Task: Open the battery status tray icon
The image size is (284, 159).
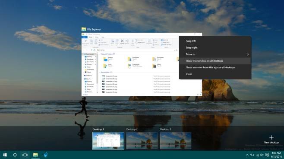Action: point(252,155)
